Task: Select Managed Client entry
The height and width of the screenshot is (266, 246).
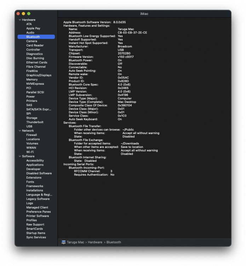Action: tap(37, 207)
